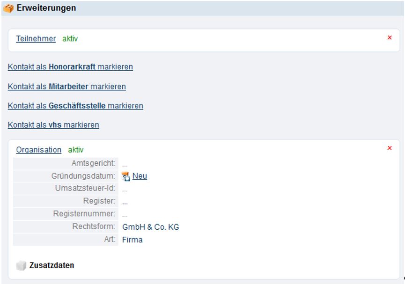Image resolution: width=405 pixels, height=284 pixels.
Task: Toggle aktiv status next to Teilnehmer
Action: click(x=70, y=39)
